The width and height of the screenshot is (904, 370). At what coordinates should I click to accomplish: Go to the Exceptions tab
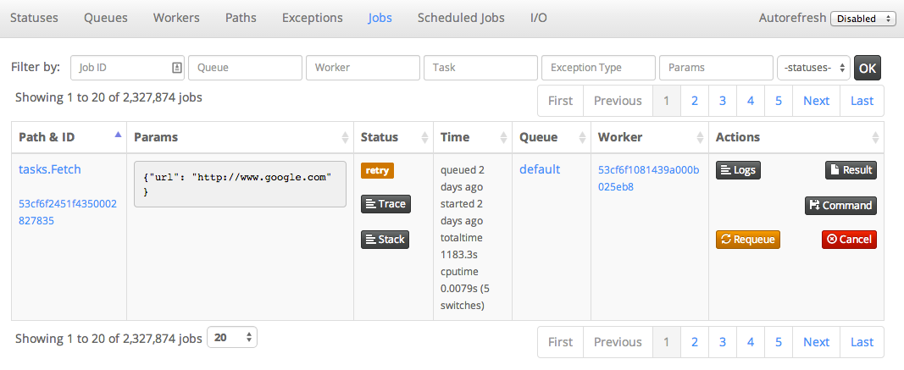[x=312, y=18]
